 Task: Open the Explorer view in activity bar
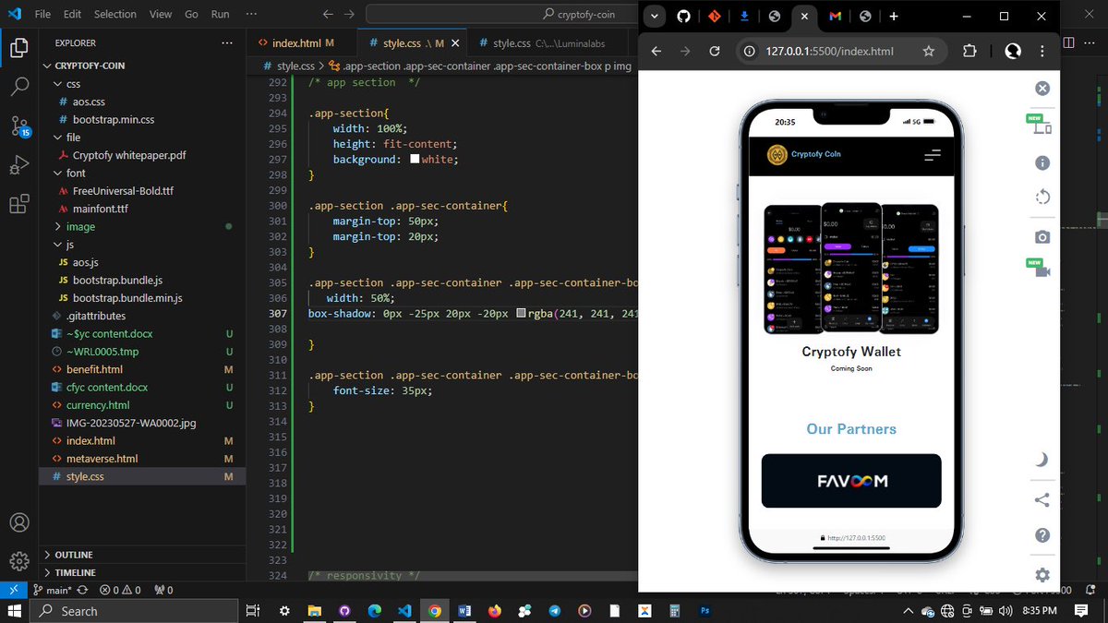pyautogui.click(x=19, y=48)
